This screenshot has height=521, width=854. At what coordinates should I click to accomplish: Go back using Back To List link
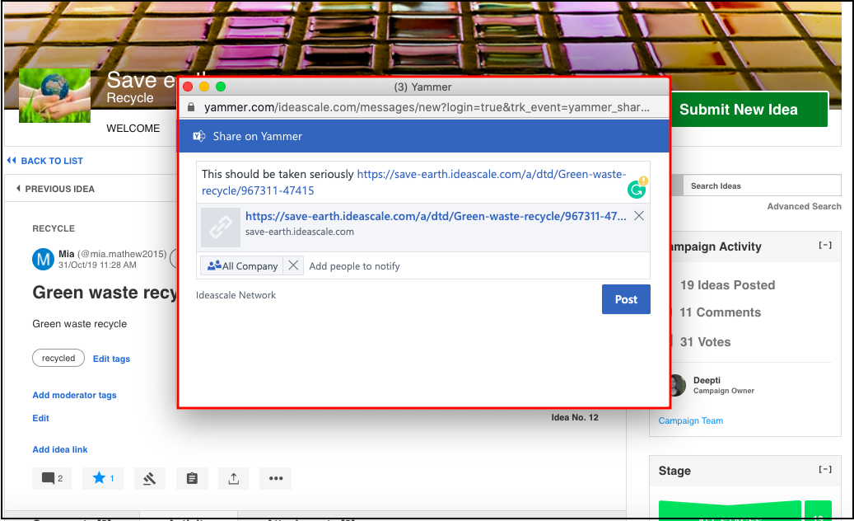tap(45, 161)
